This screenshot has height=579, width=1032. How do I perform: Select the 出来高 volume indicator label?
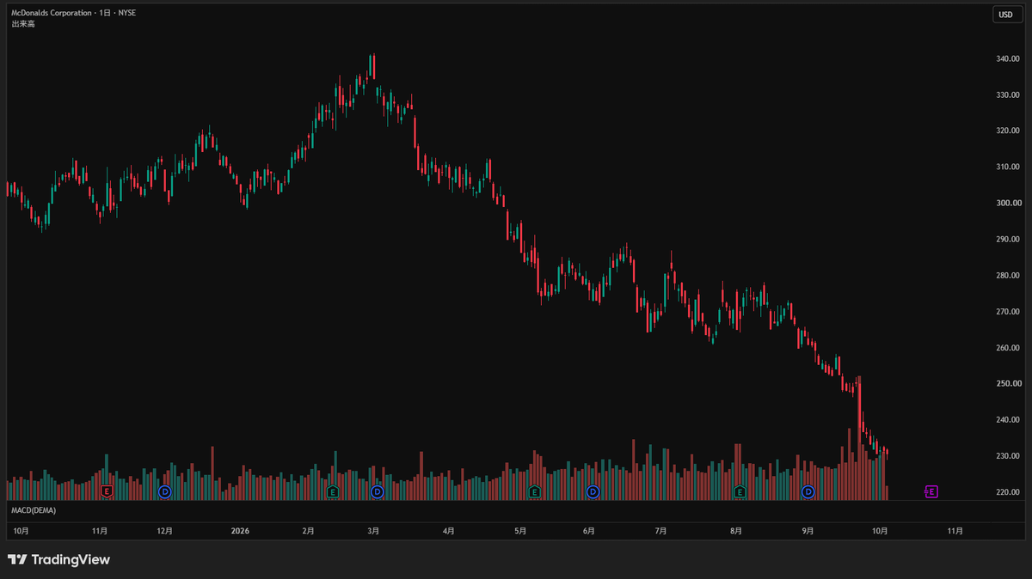coord(23,24)
